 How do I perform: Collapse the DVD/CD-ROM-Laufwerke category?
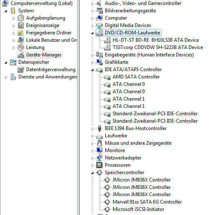[x=92, y=33]
